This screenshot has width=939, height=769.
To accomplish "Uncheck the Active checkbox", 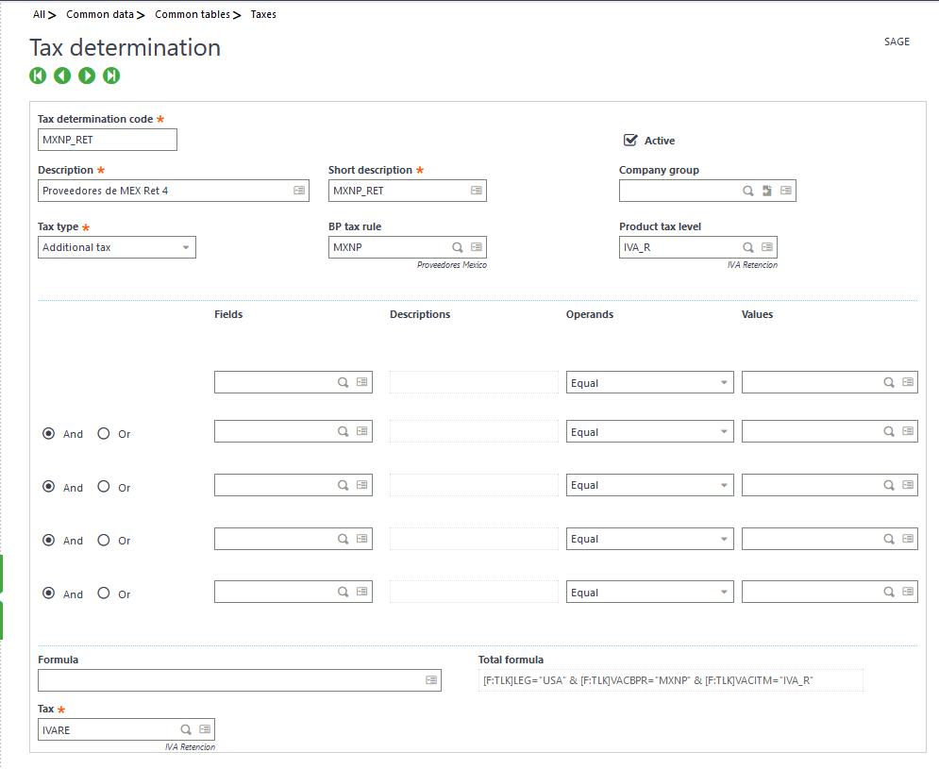I will (629, 140).
